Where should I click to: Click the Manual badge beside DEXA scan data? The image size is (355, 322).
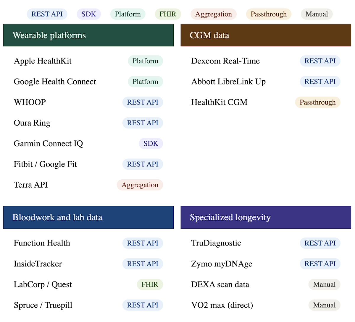point(325,284)
